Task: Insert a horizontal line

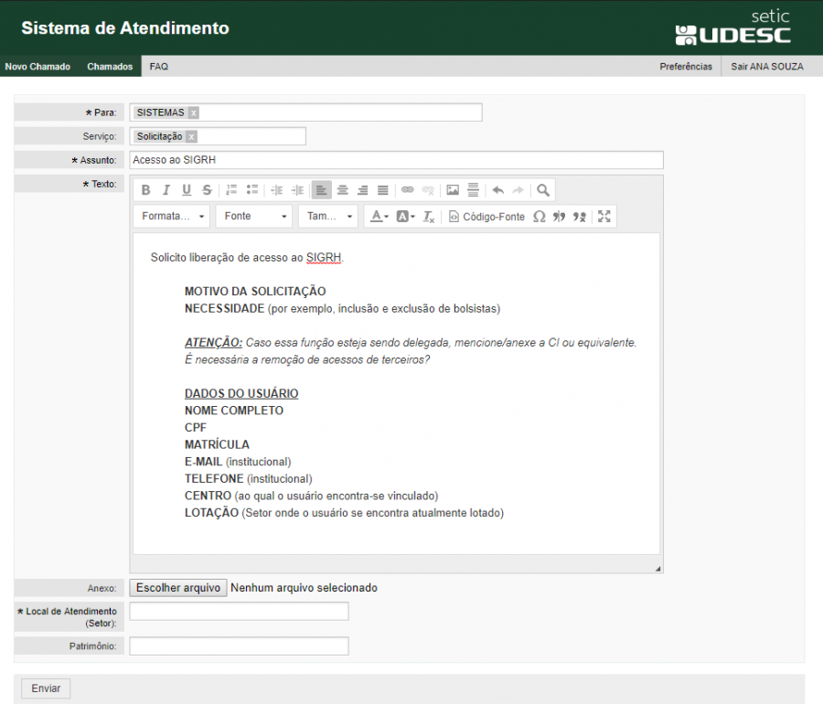Action: pyautogui.click(x=473, y=190)
